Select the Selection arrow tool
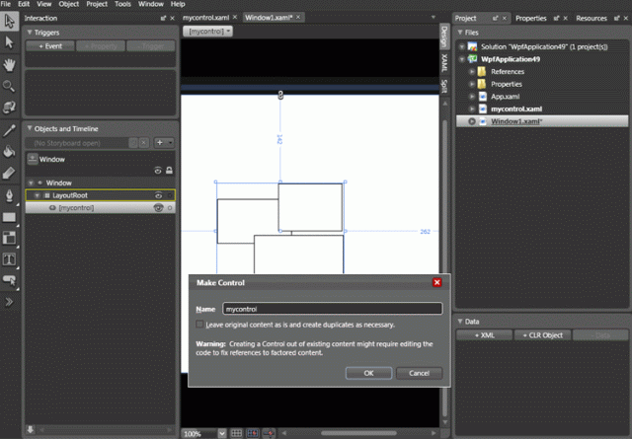 (9, 20)
